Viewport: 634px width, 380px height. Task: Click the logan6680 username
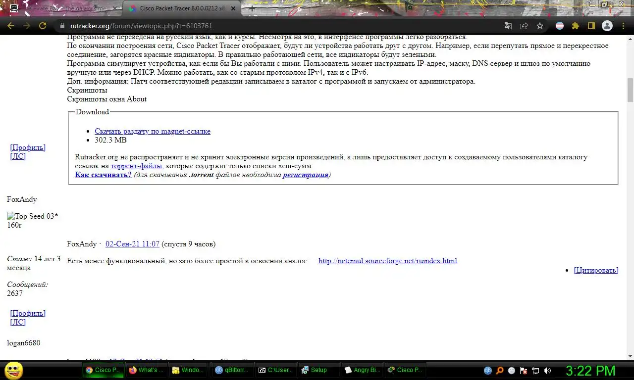point(24,343)
